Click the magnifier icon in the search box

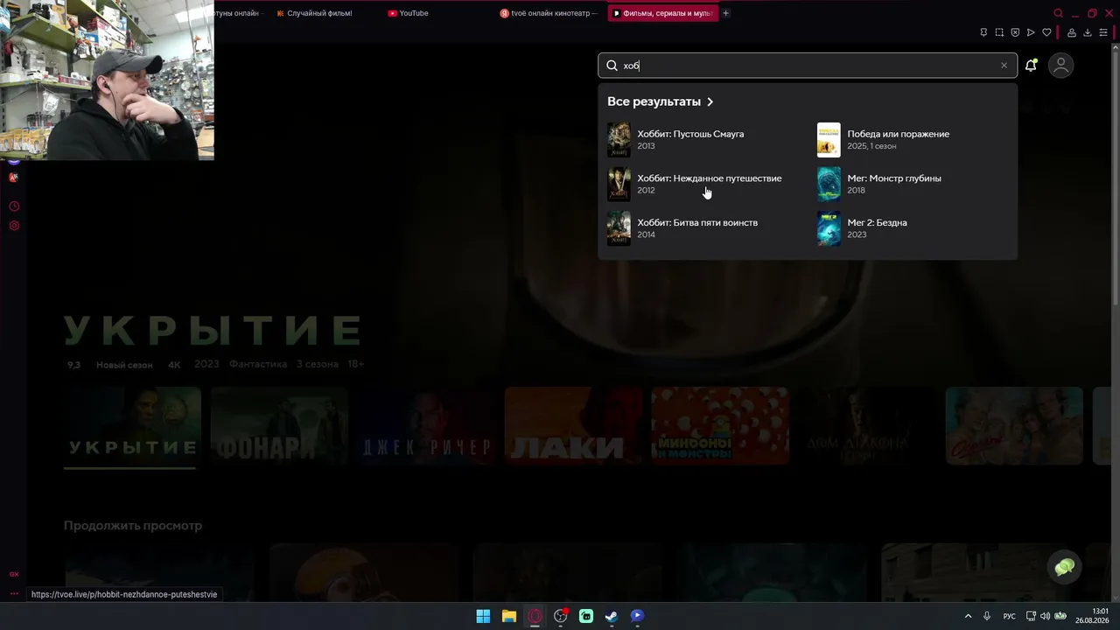pyautogui.click(x=612, y=66)
